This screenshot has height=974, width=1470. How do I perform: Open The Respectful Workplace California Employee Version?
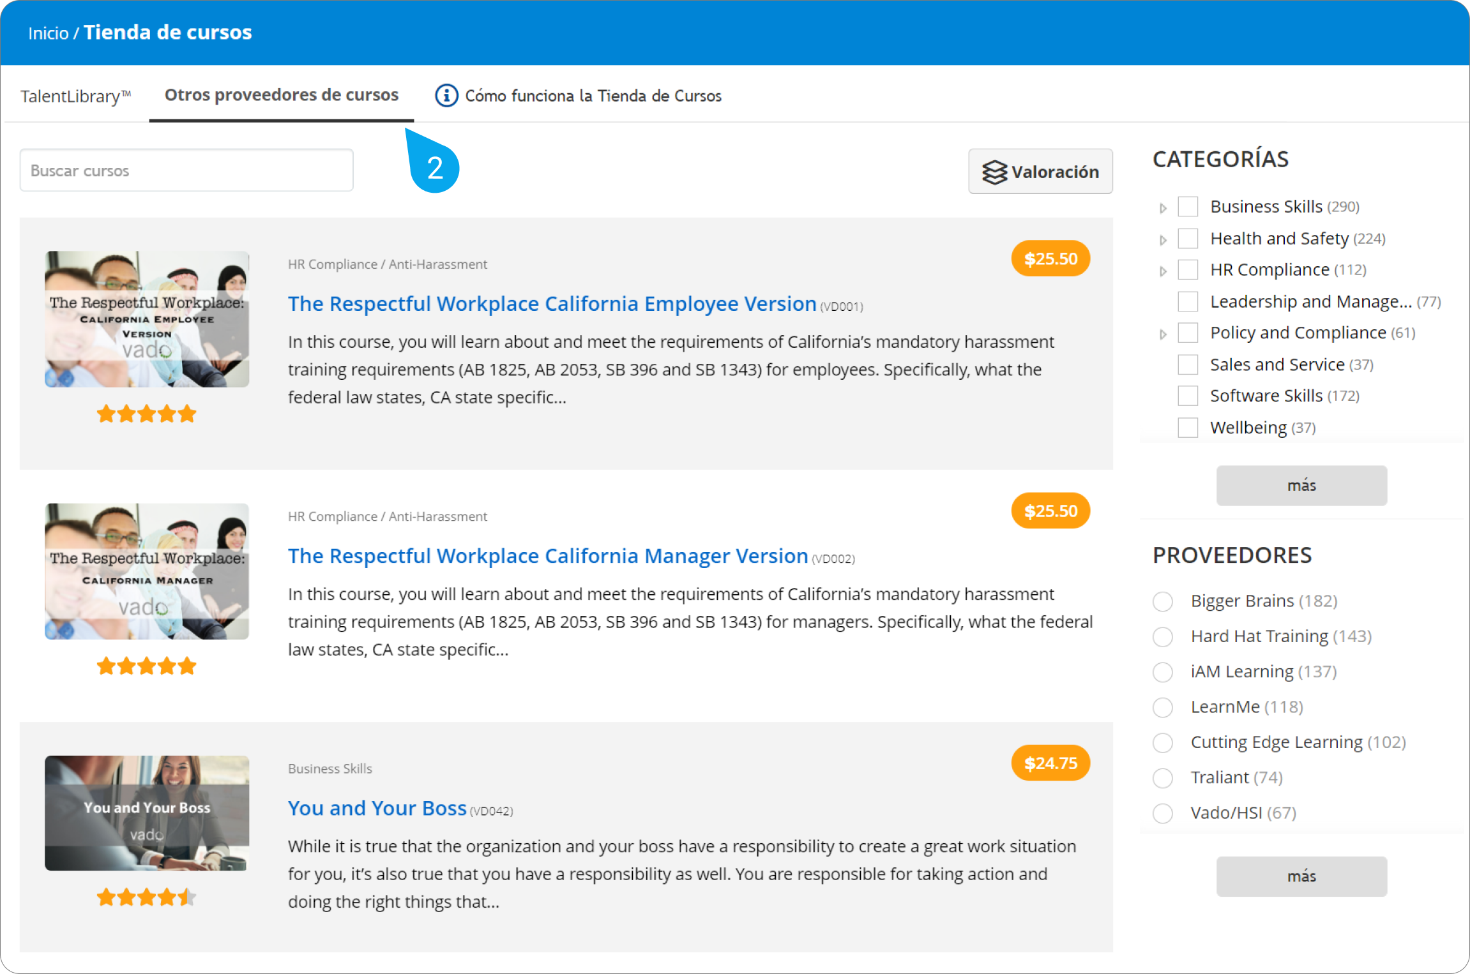click(552, 304)
